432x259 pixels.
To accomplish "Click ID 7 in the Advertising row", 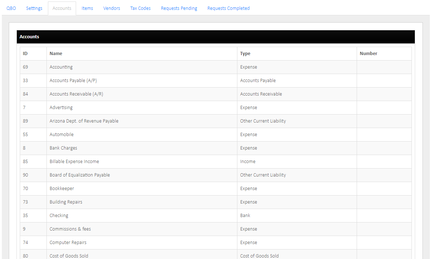I will [x=24, y=107].
